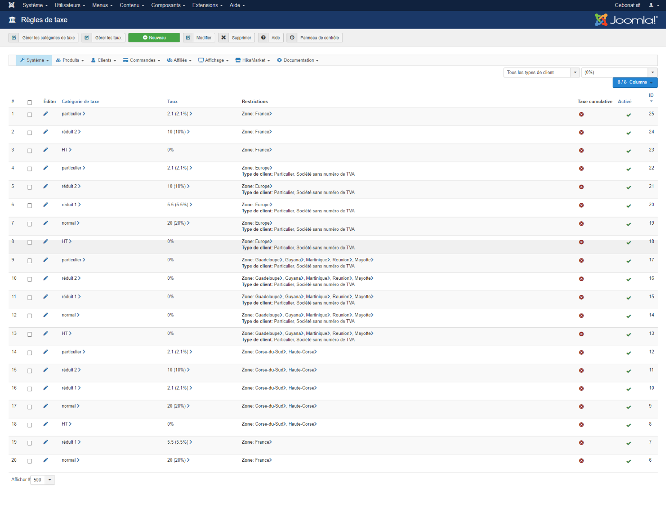Image resolution: width=666 pixels, height=513 pixels.
Task: Click the user account icon in top bar
Action: [x=654, y=5]
